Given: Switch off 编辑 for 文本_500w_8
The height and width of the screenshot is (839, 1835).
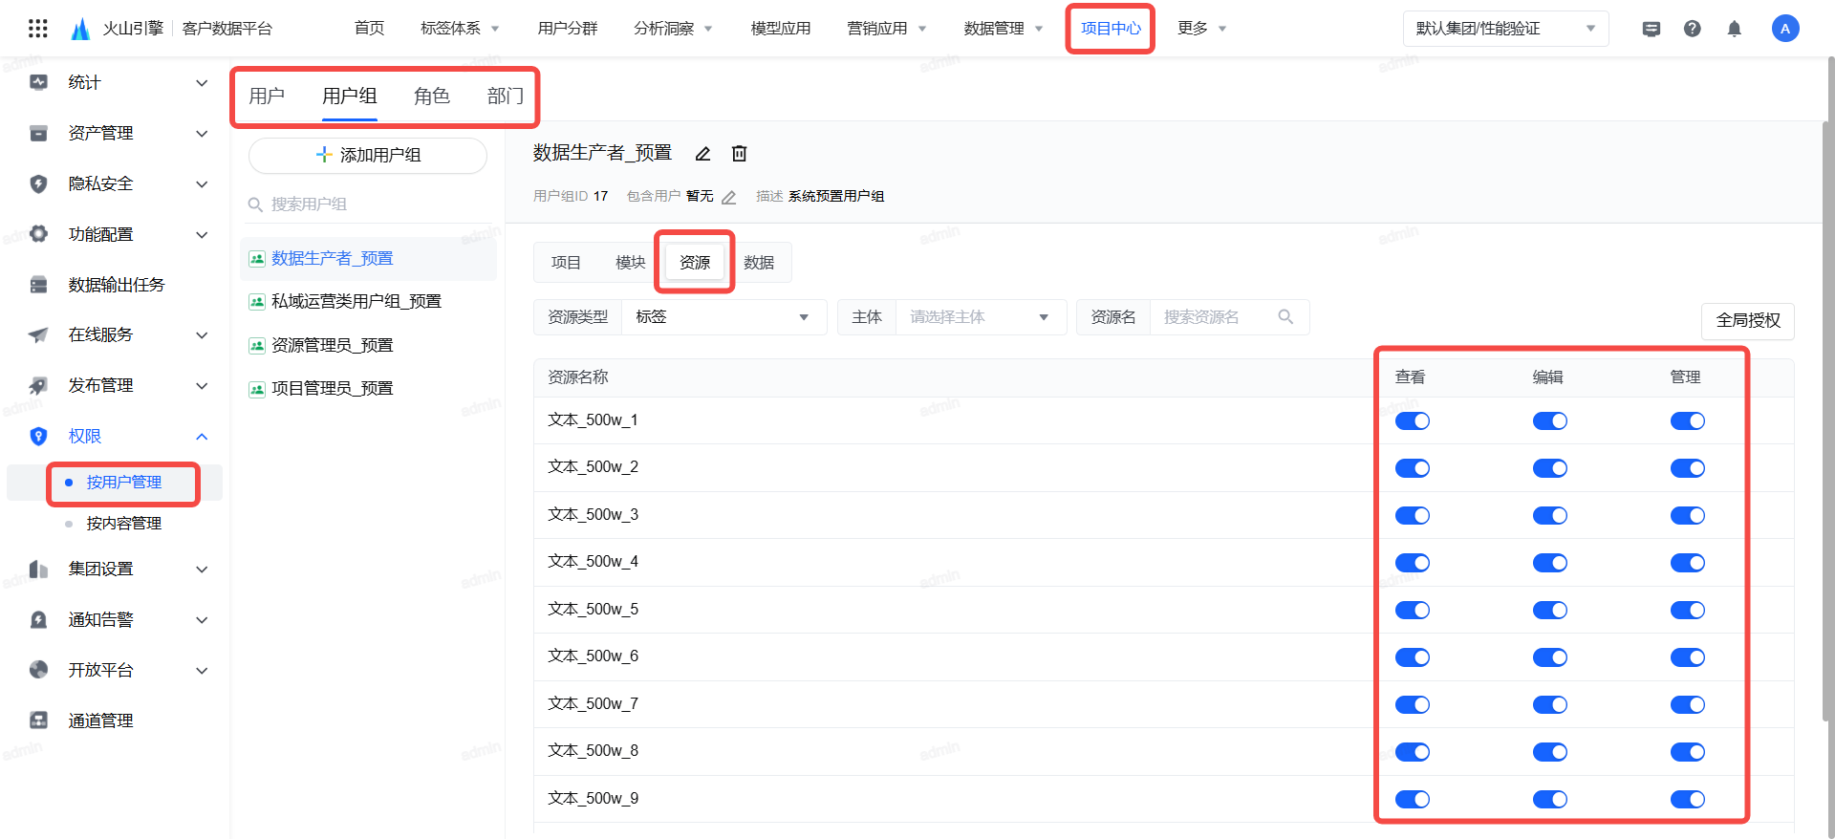Looking at the screenshot, I should tap(1549, 752).
